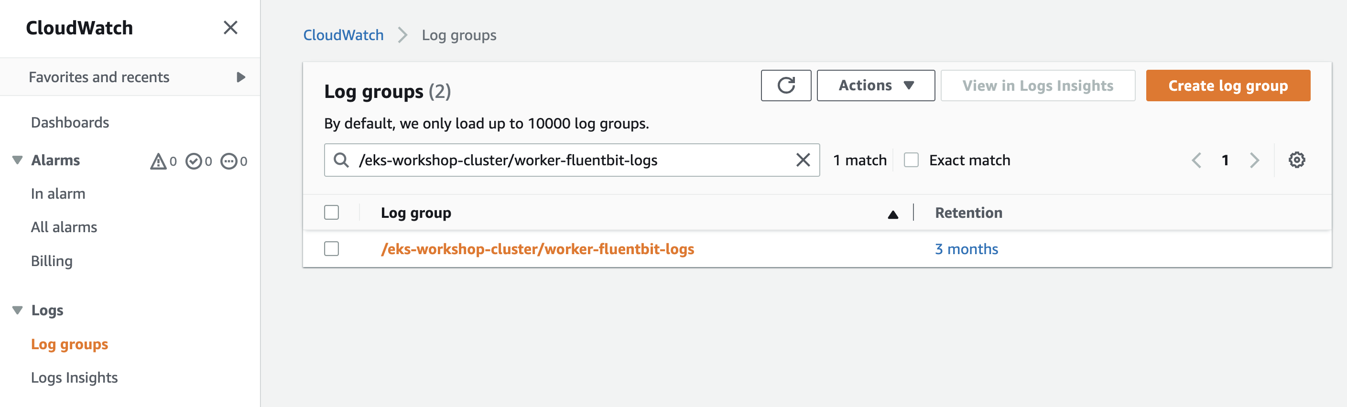This screenshot has height=407, width=1347.
Task: Toggle the select-all log groups checkbox
Action: (332, 213)
